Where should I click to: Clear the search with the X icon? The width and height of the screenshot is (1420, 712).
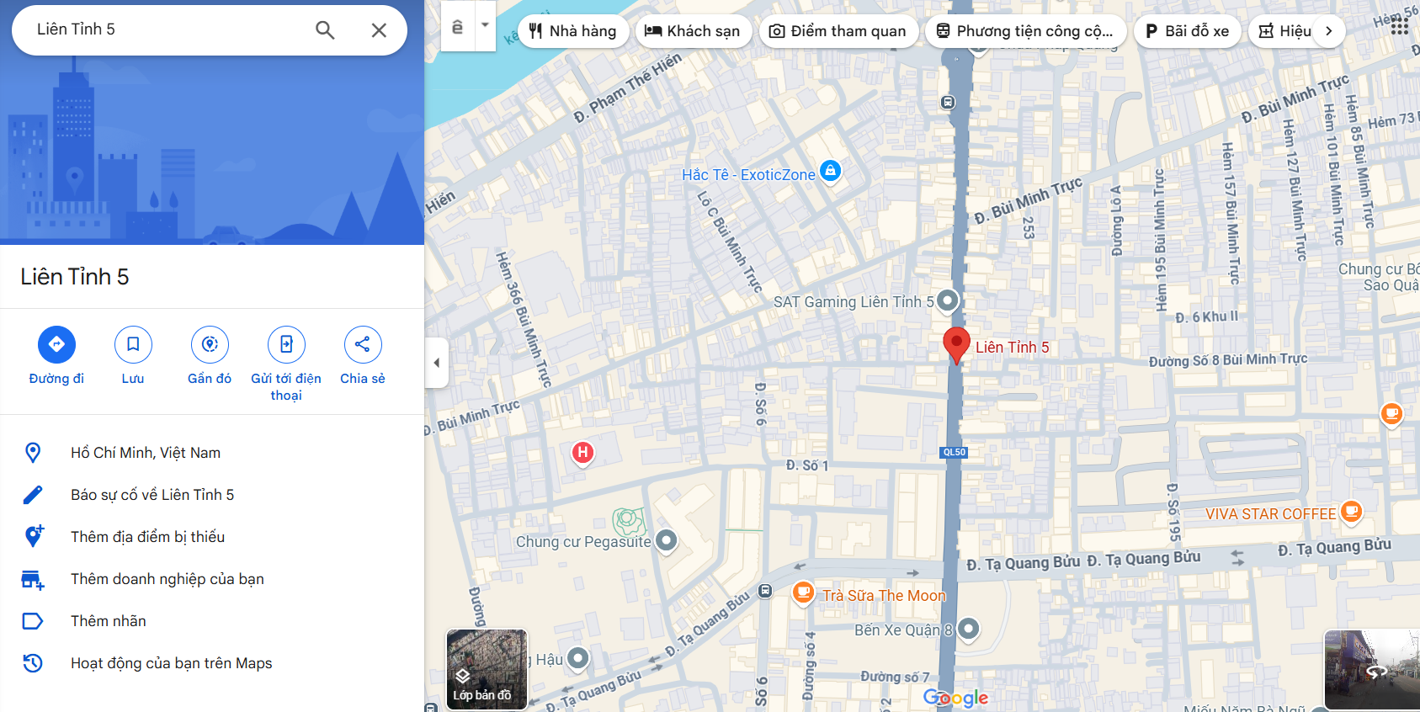pos(379,30)
